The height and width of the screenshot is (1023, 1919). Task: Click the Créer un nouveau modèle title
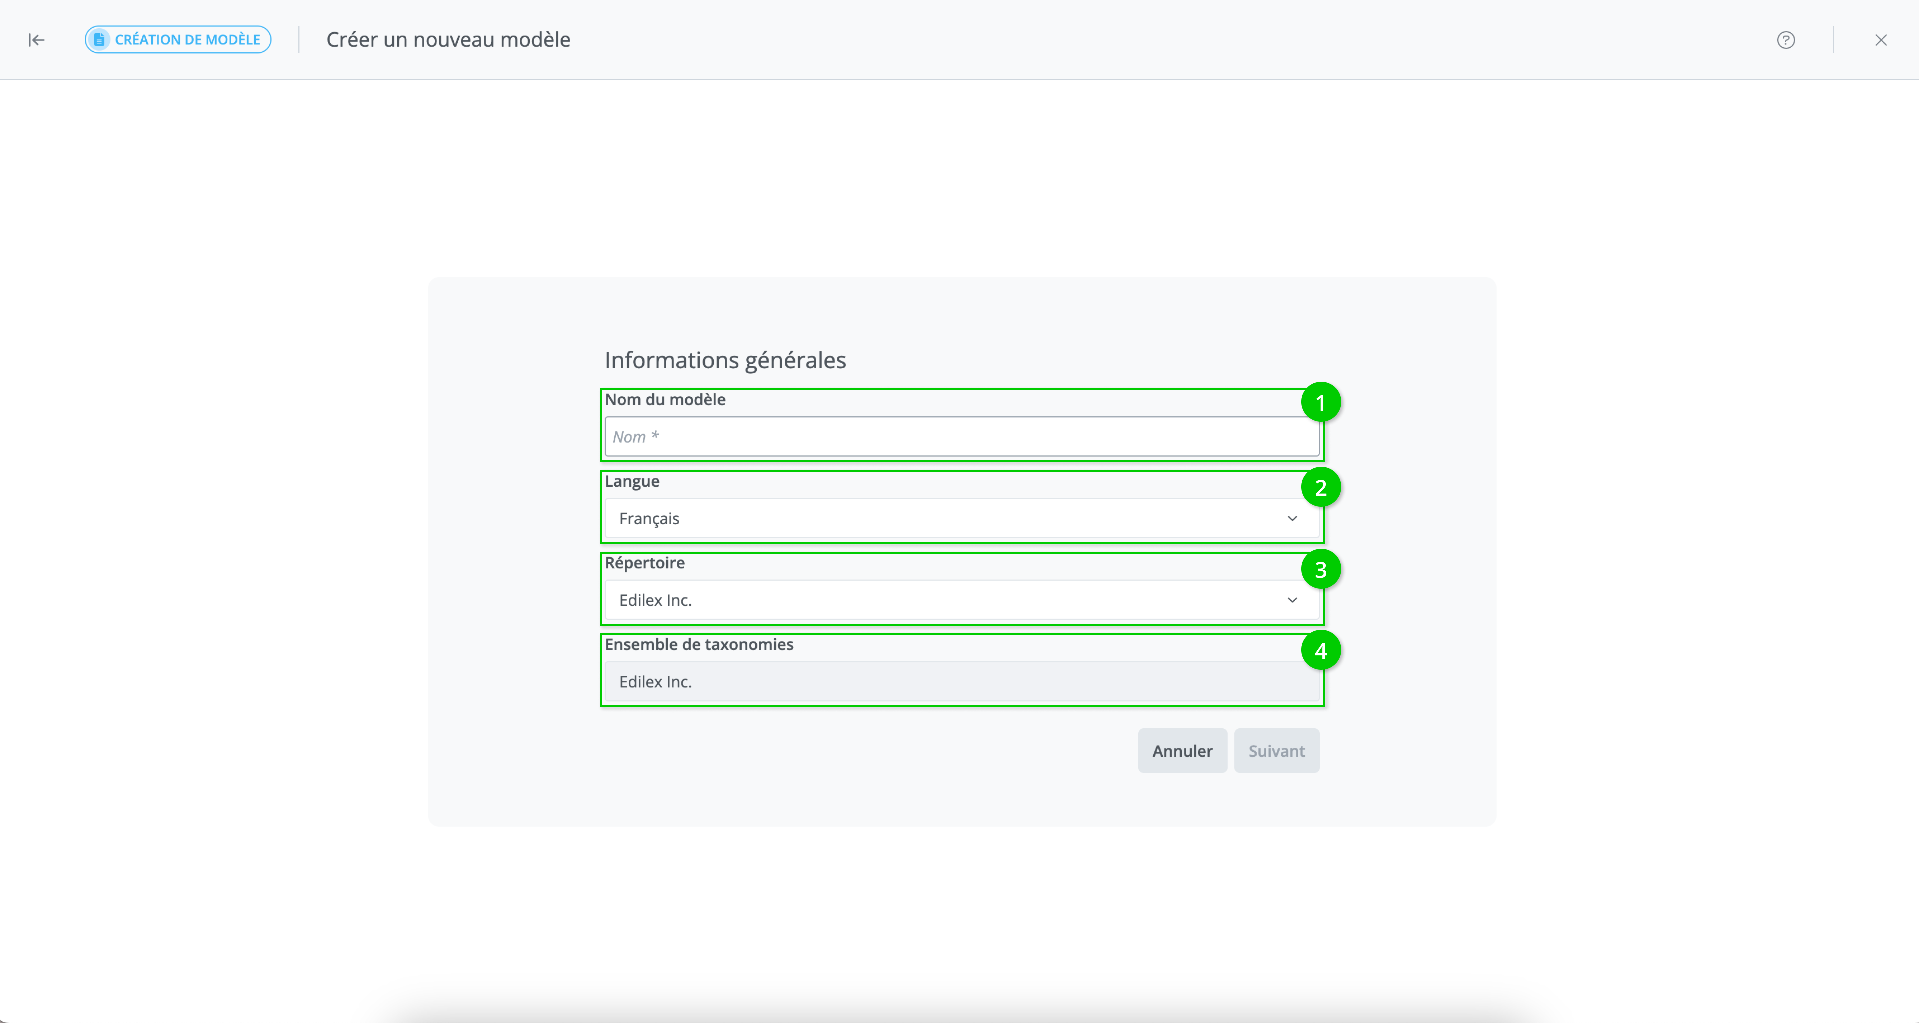pyautogui.click(x=448, y=40)
